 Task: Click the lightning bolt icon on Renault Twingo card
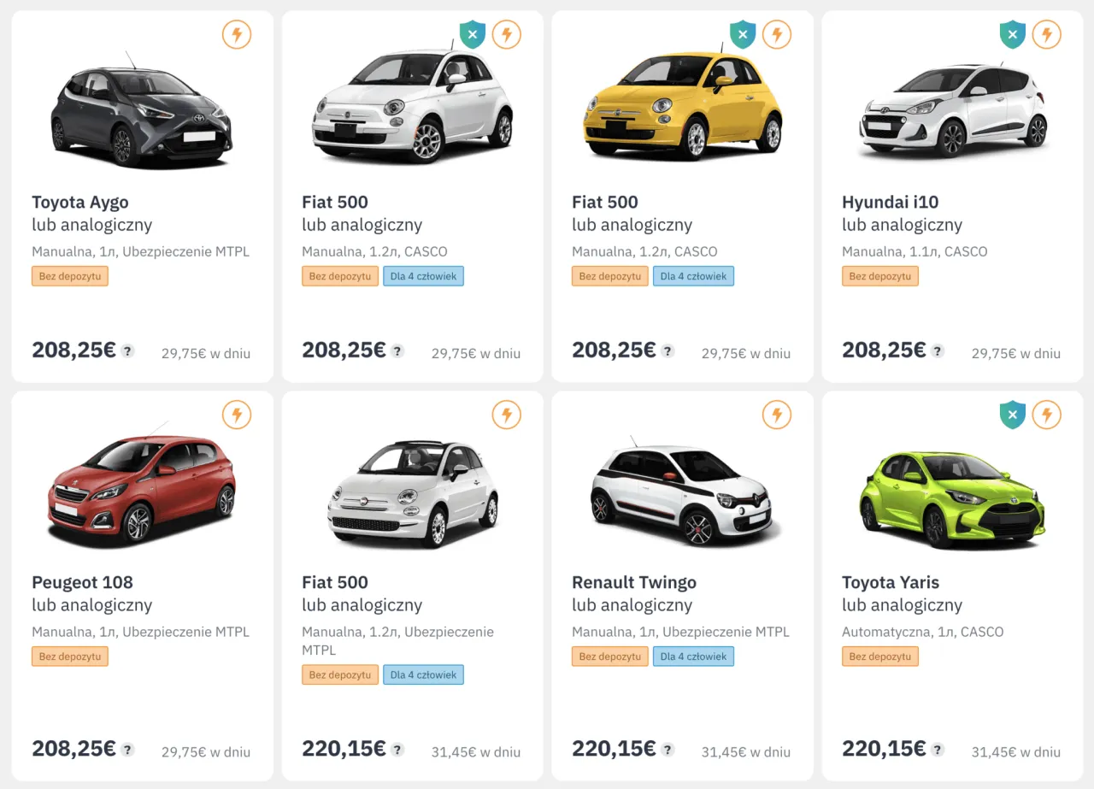coord(777,415)
